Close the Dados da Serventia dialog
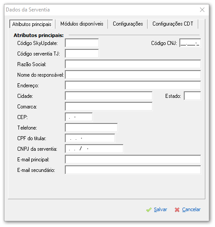Image resolution: width=215 pixels, height=227 pixels. click(202, 10)
